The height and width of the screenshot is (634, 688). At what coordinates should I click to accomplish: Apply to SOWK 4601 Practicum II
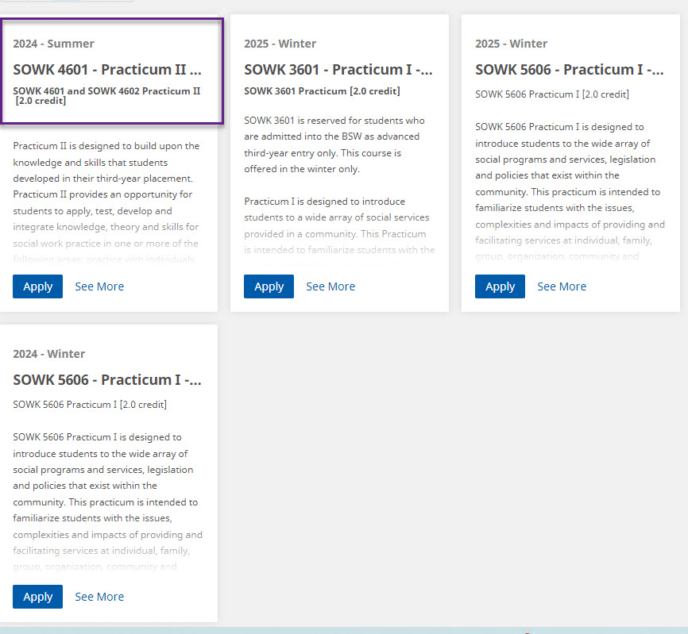(x=37, y=286)
